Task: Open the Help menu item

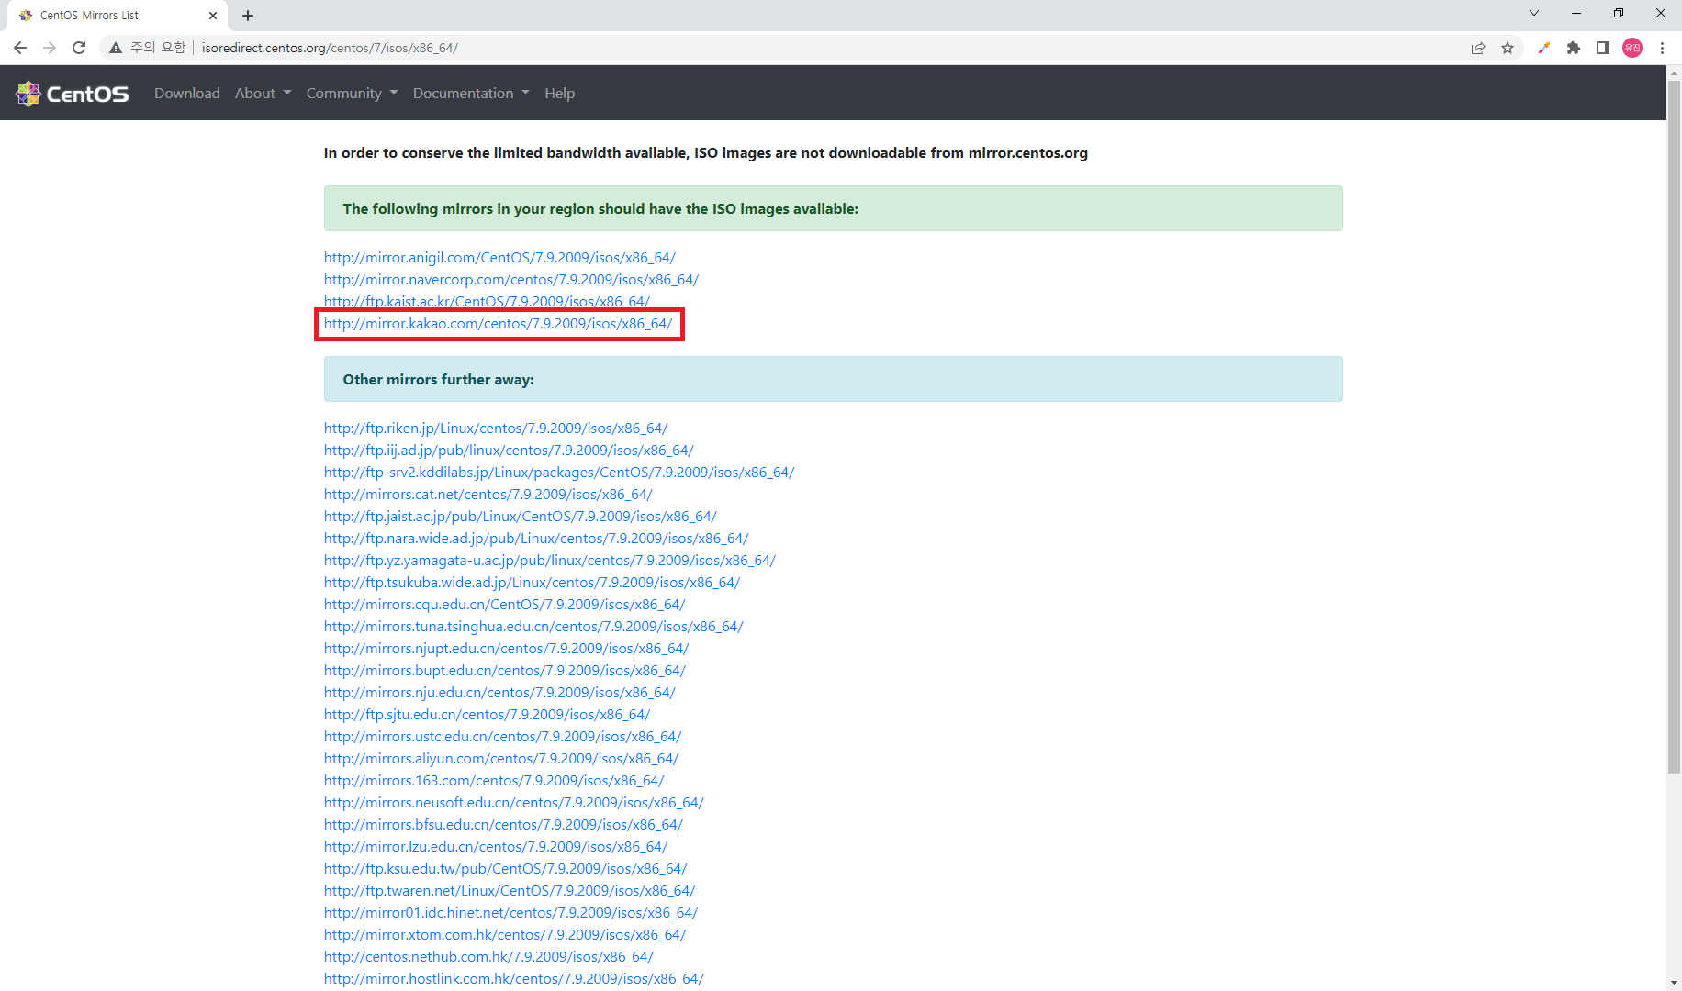Action: click(x=560, y=94)
